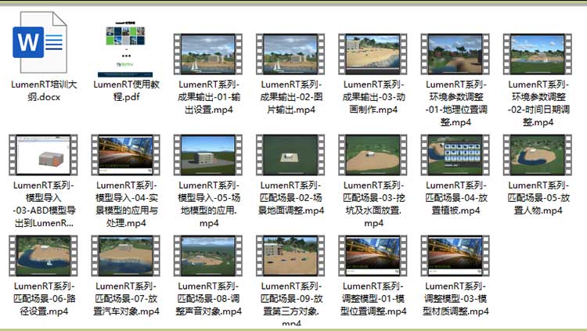Click the label 成果输出-02-图片输出.mp4

pos(291,97)
